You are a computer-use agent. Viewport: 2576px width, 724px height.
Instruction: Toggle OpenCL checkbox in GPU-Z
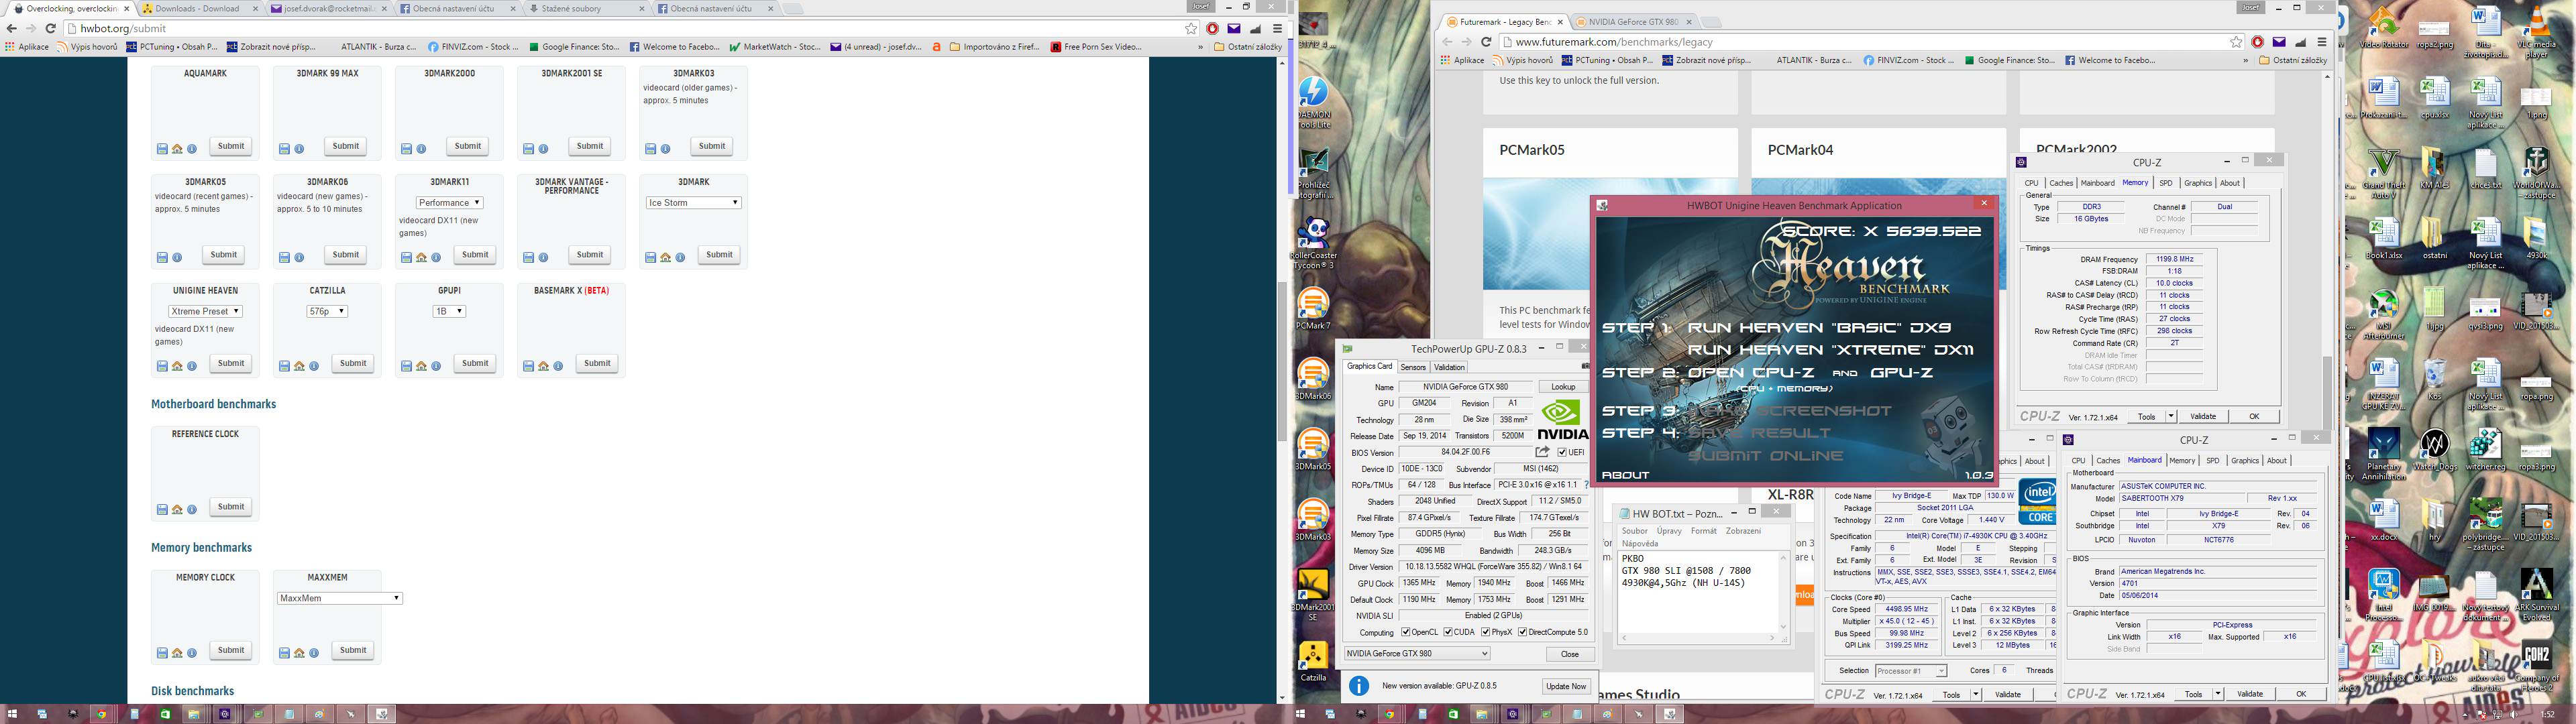1406,632
